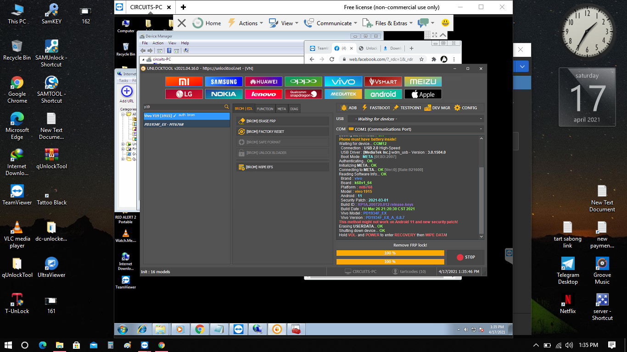Open DEV MGR device manager
Image resolution: width=627 pixels, height=352 pixels.
[x=437, y=108]
